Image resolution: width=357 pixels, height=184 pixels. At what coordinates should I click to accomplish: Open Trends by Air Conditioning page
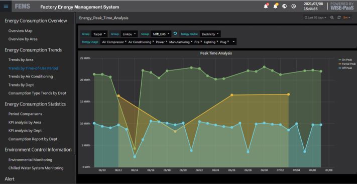coord(31,76)
